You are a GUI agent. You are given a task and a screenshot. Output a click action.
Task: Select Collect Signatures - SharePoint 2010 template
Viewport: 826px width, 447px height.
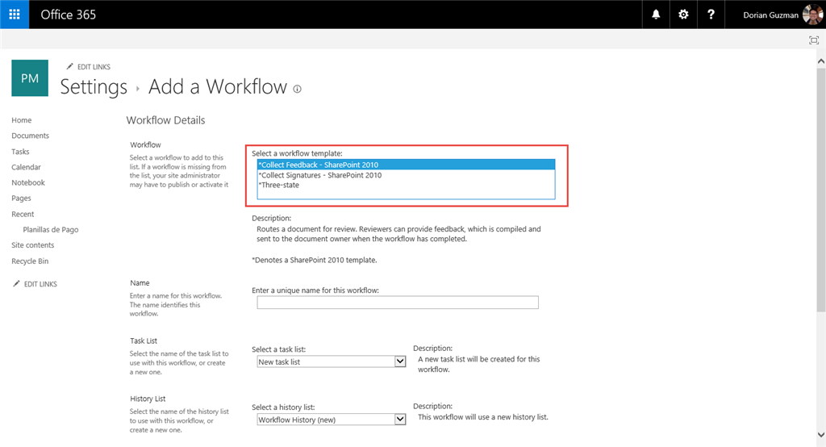click(407, 175)
